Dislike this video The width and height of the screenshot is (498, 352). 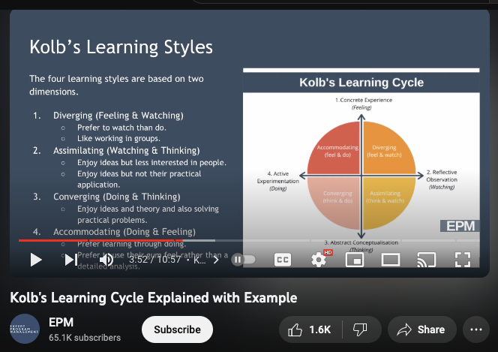(361, 329)
